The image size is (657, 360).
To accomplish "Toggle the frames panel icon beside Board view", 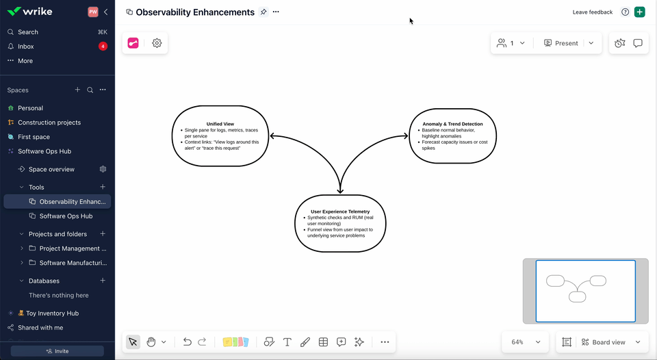I will click(x=567, y=342).
